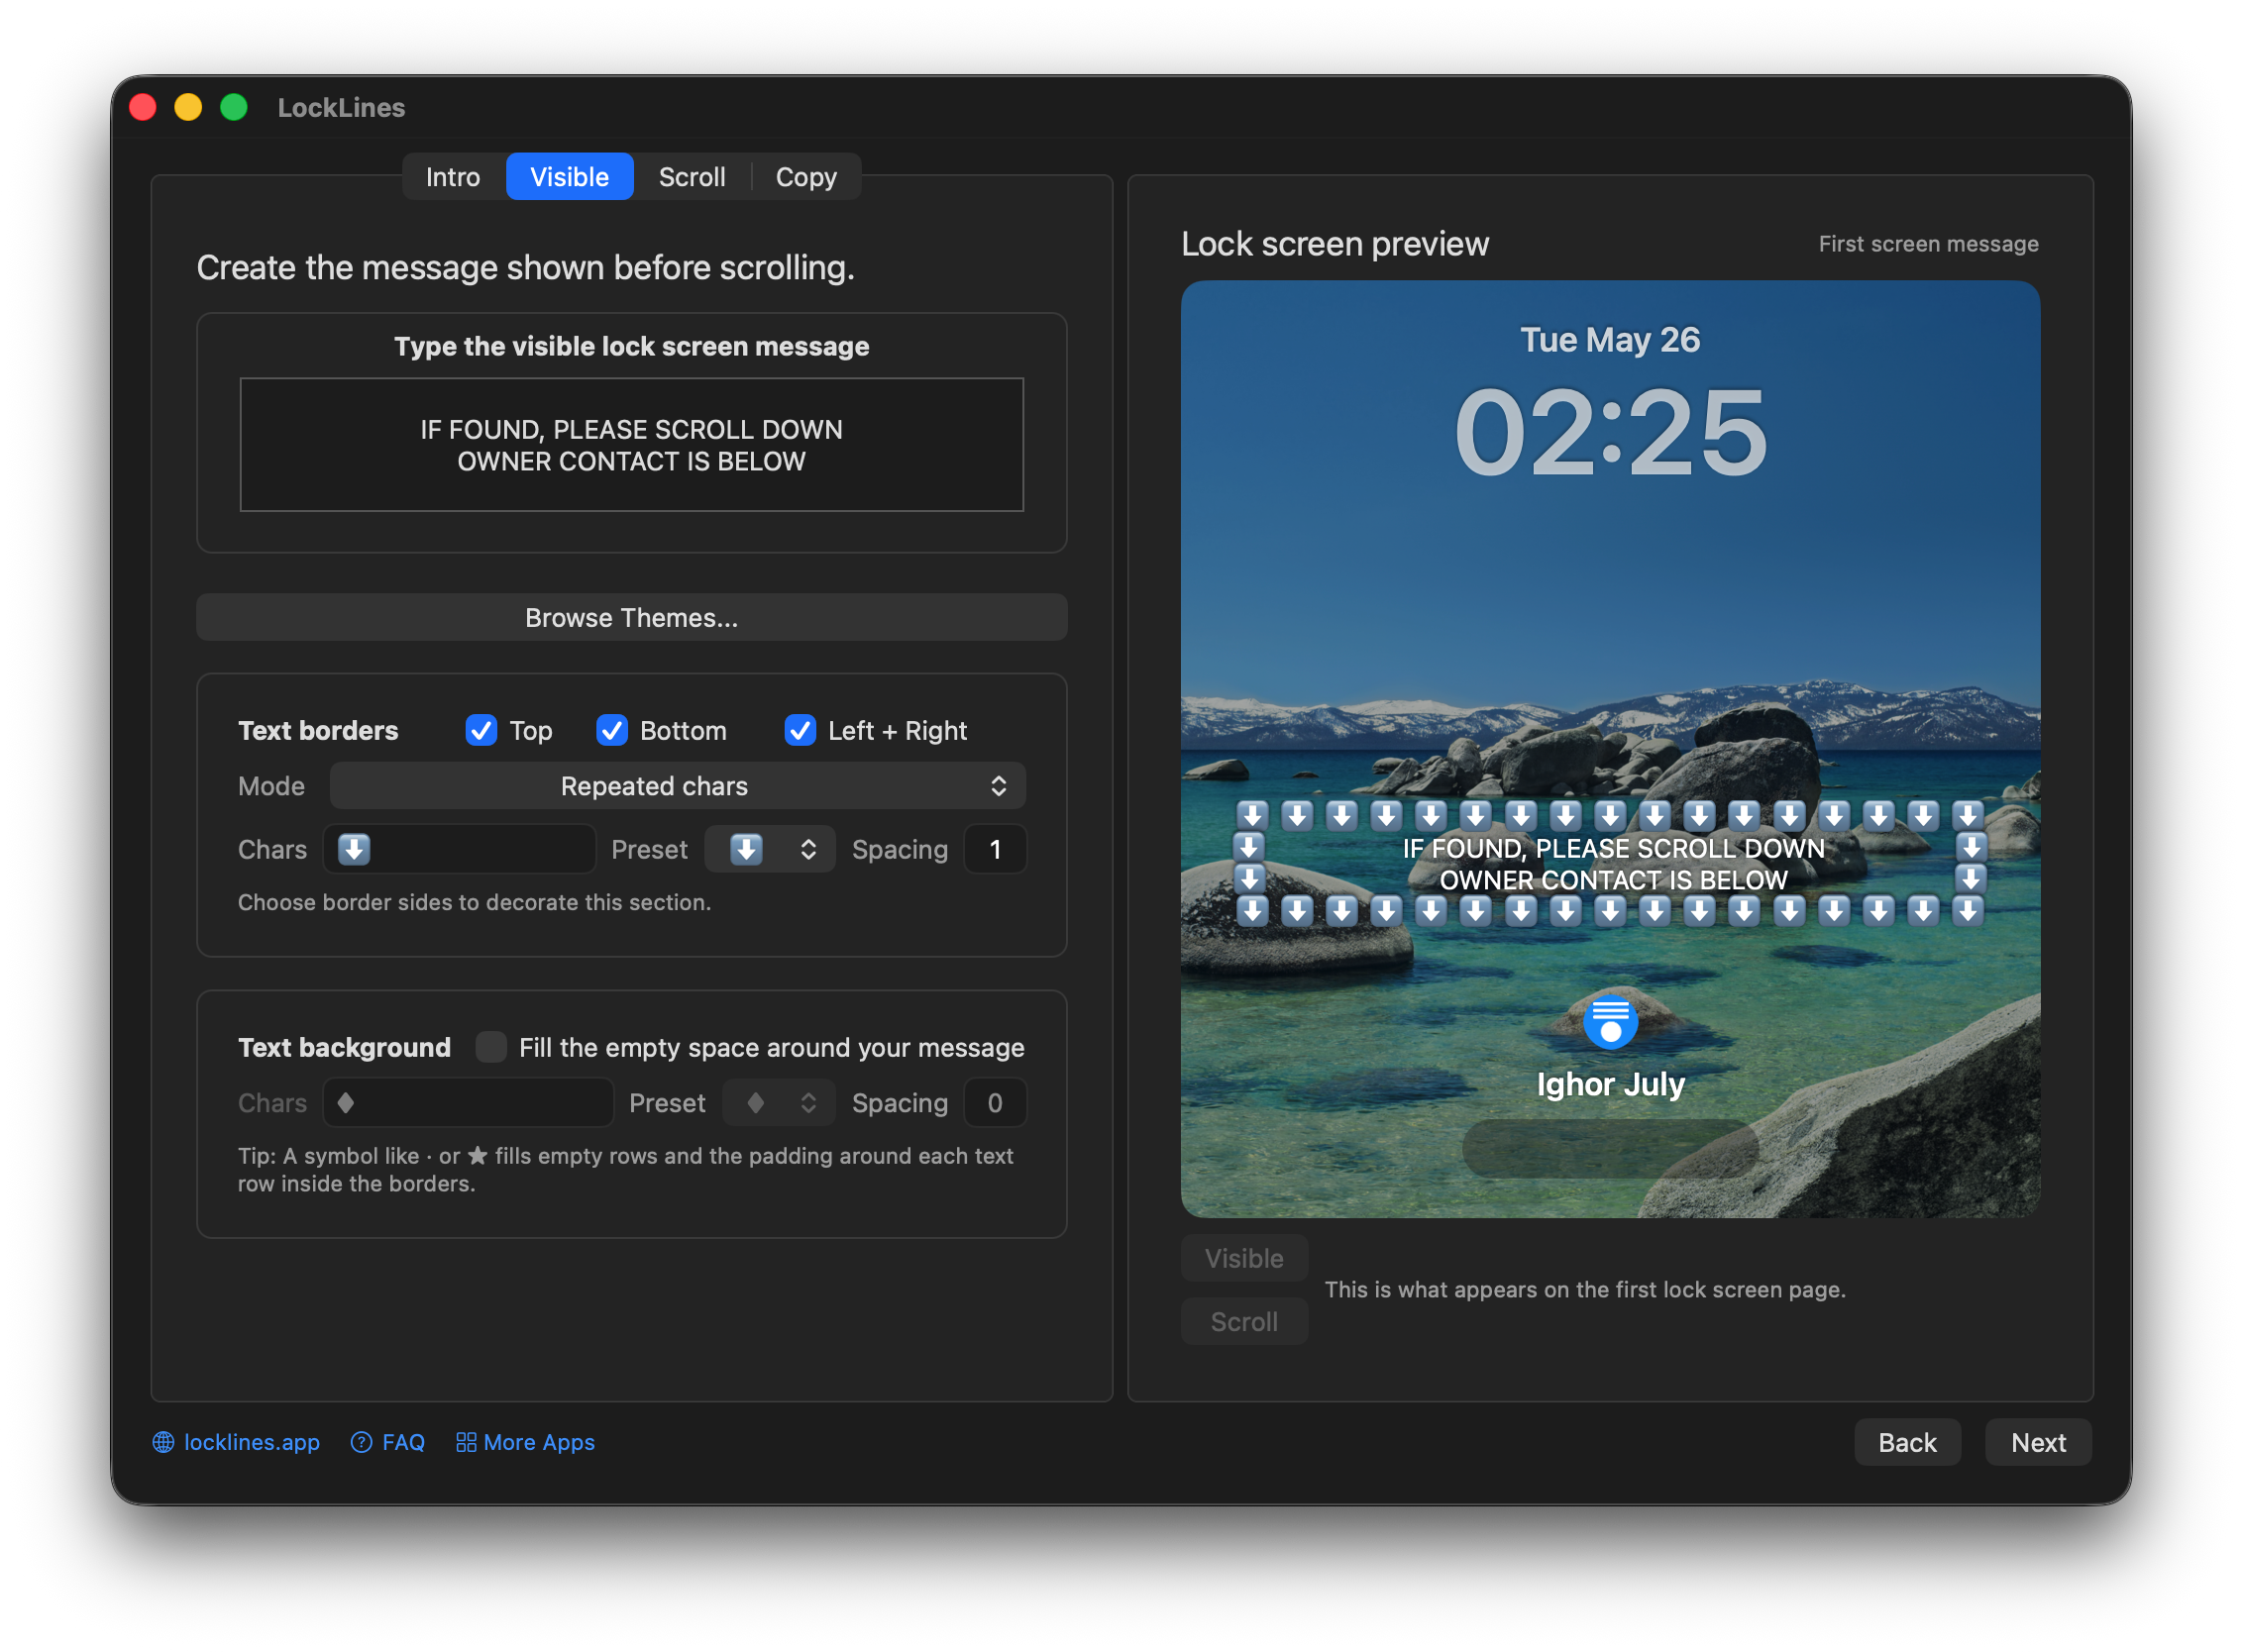The height and width of the screenshot is (1652, 2243).
Task: Open Browse Themes
Action: pyautogui.click(x=631, y=618)
